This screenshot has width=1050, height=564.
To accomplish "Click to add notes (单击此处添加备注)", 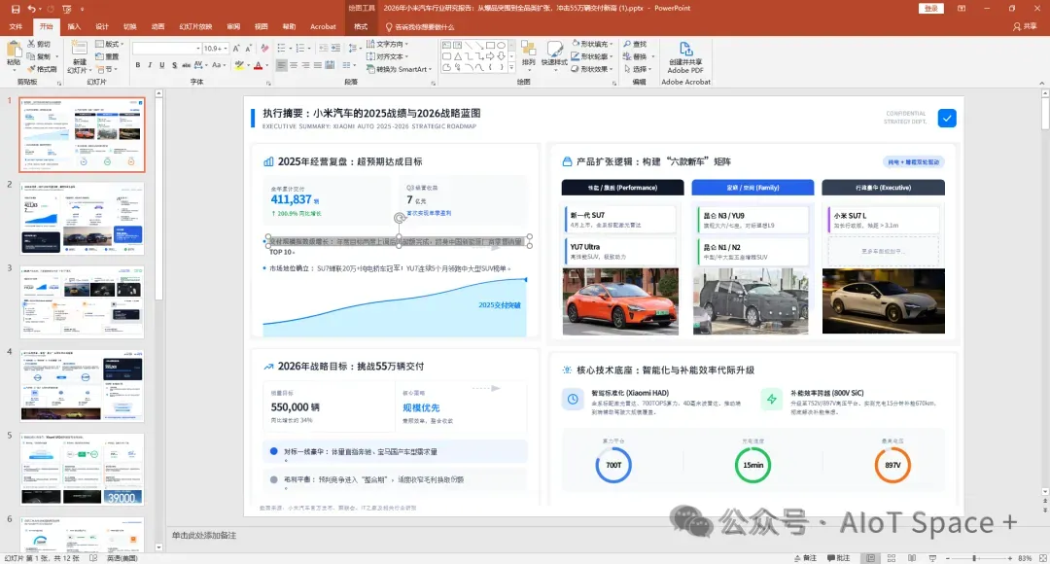I will (204, 535).
